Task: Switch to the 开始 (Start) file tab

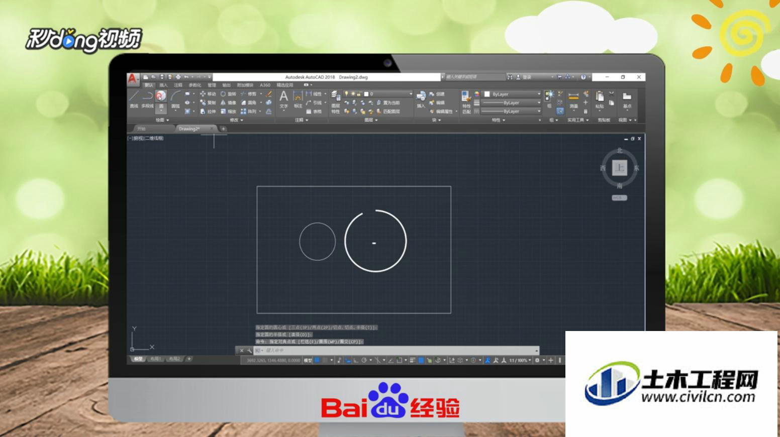Action: 141,129
